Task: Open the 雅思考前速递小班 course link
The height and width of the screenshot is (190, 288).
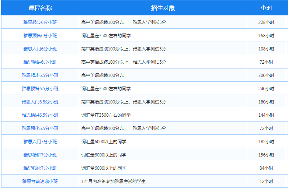Action: pyautogui.click(x=40, y=182)
